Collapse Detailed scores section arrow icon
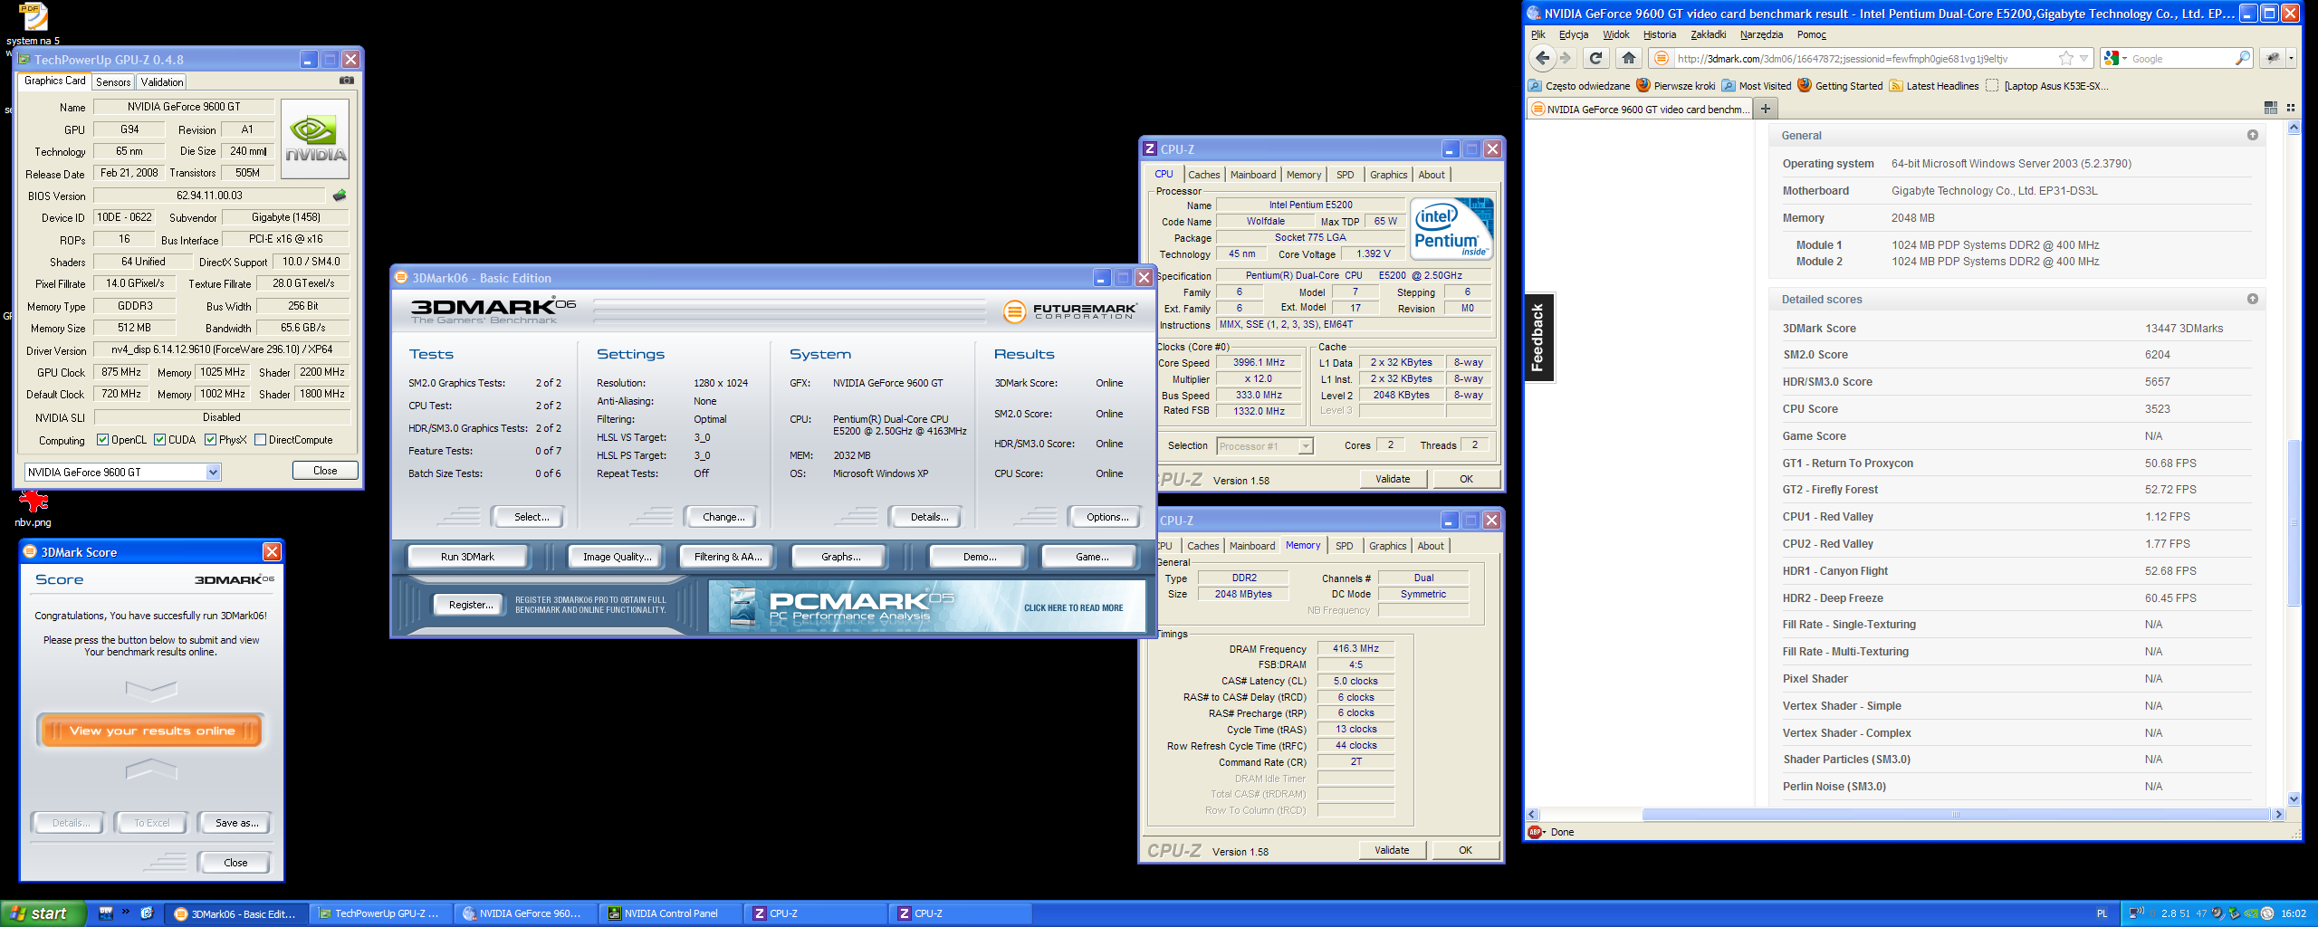Image resolution: width=2318 pixels, height=927 pixels. pyautogui.click(x=2253, y=299)
